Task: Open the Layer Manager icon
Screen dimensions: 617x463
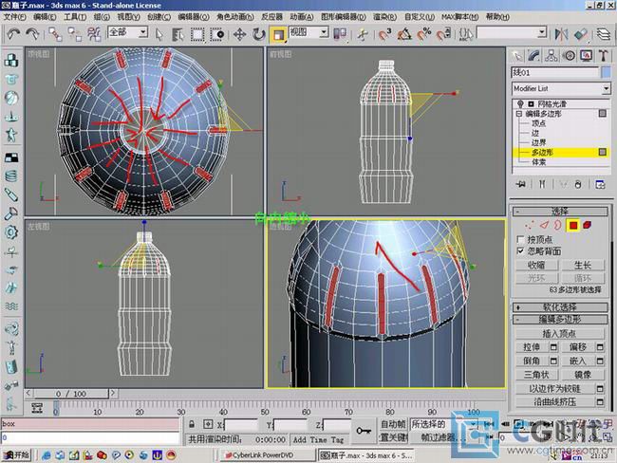Action: point(603,34)
